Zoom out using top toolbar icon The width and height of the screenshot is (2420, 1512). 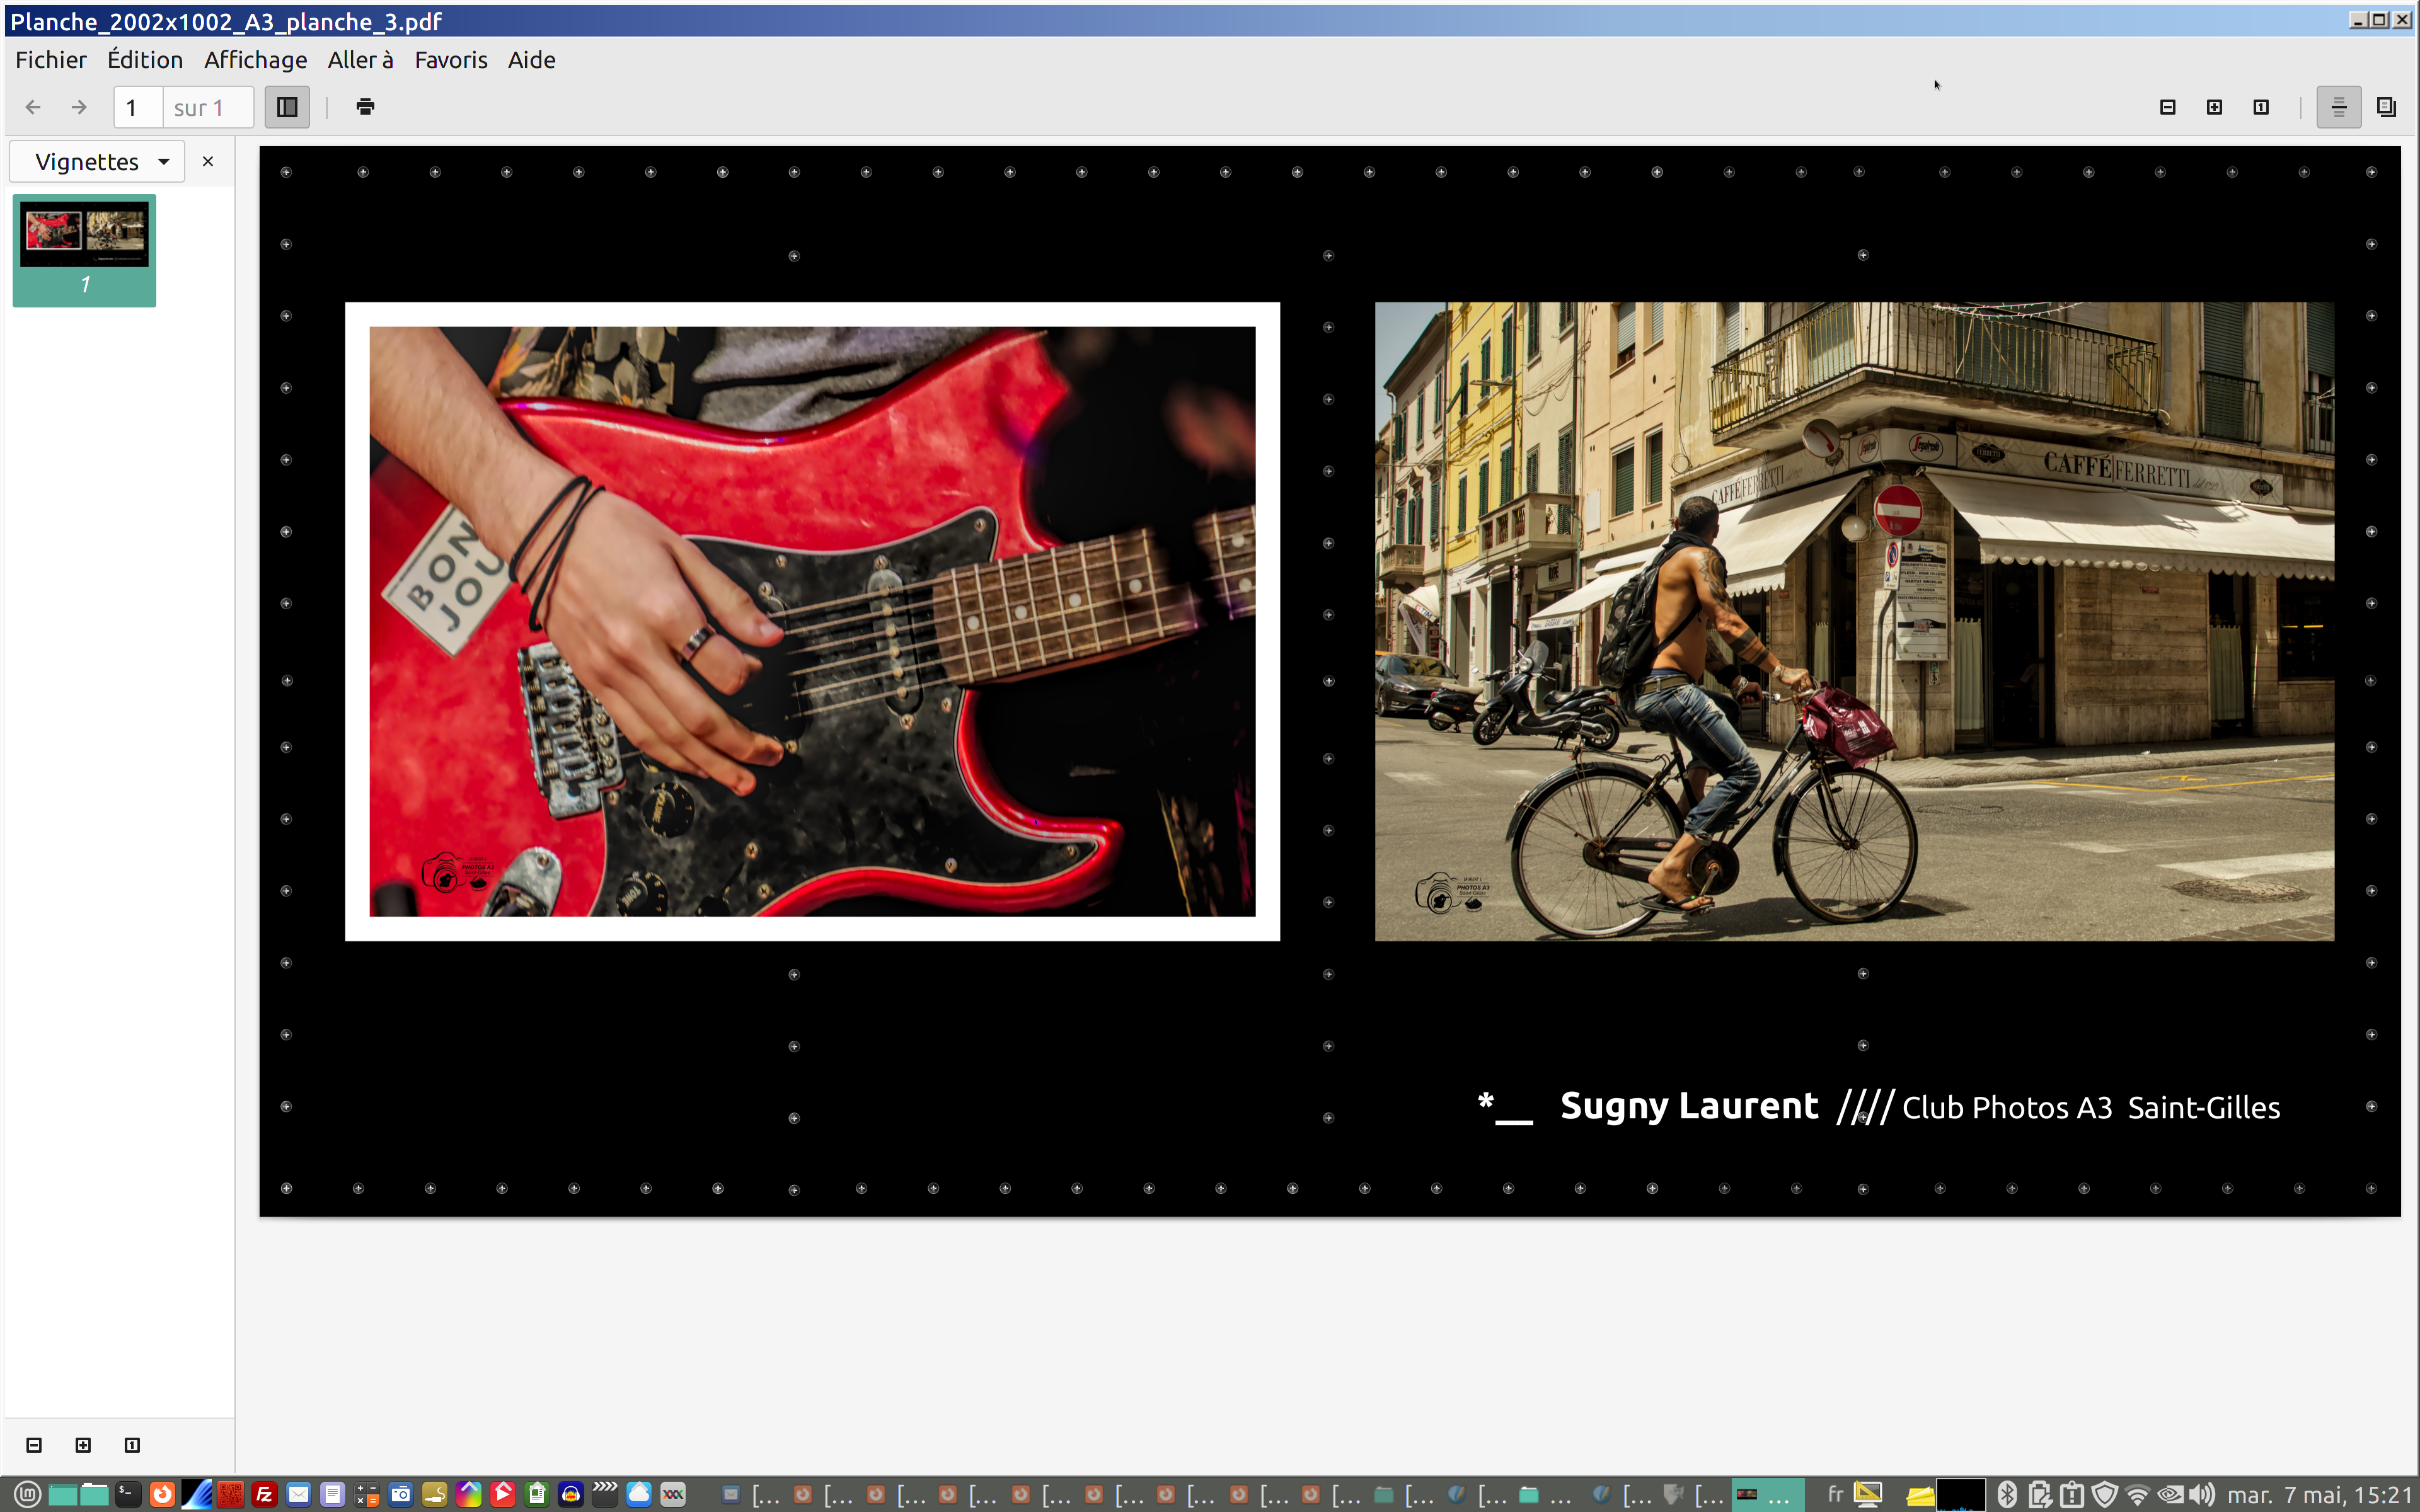click(x=2167, y=107)
